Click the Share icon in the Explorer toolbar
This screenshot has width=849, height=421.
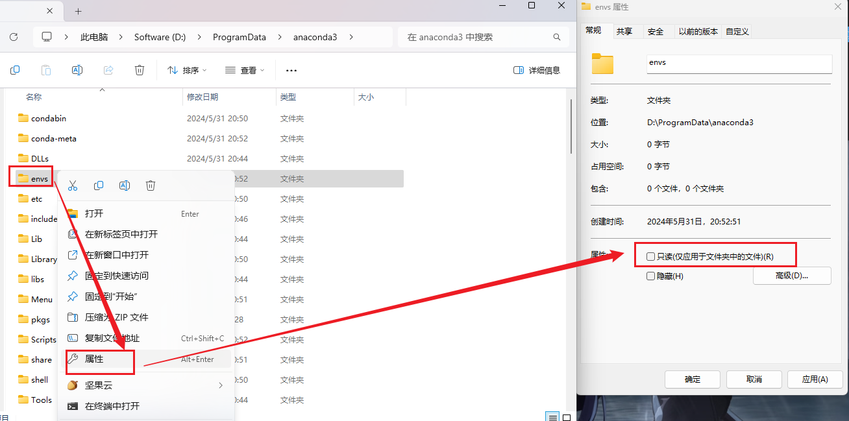click(108, 70)
